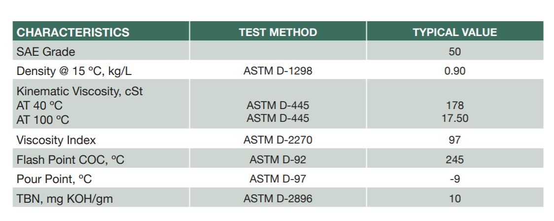
Task: Click the Viscosity Index label
Action: 55,140
